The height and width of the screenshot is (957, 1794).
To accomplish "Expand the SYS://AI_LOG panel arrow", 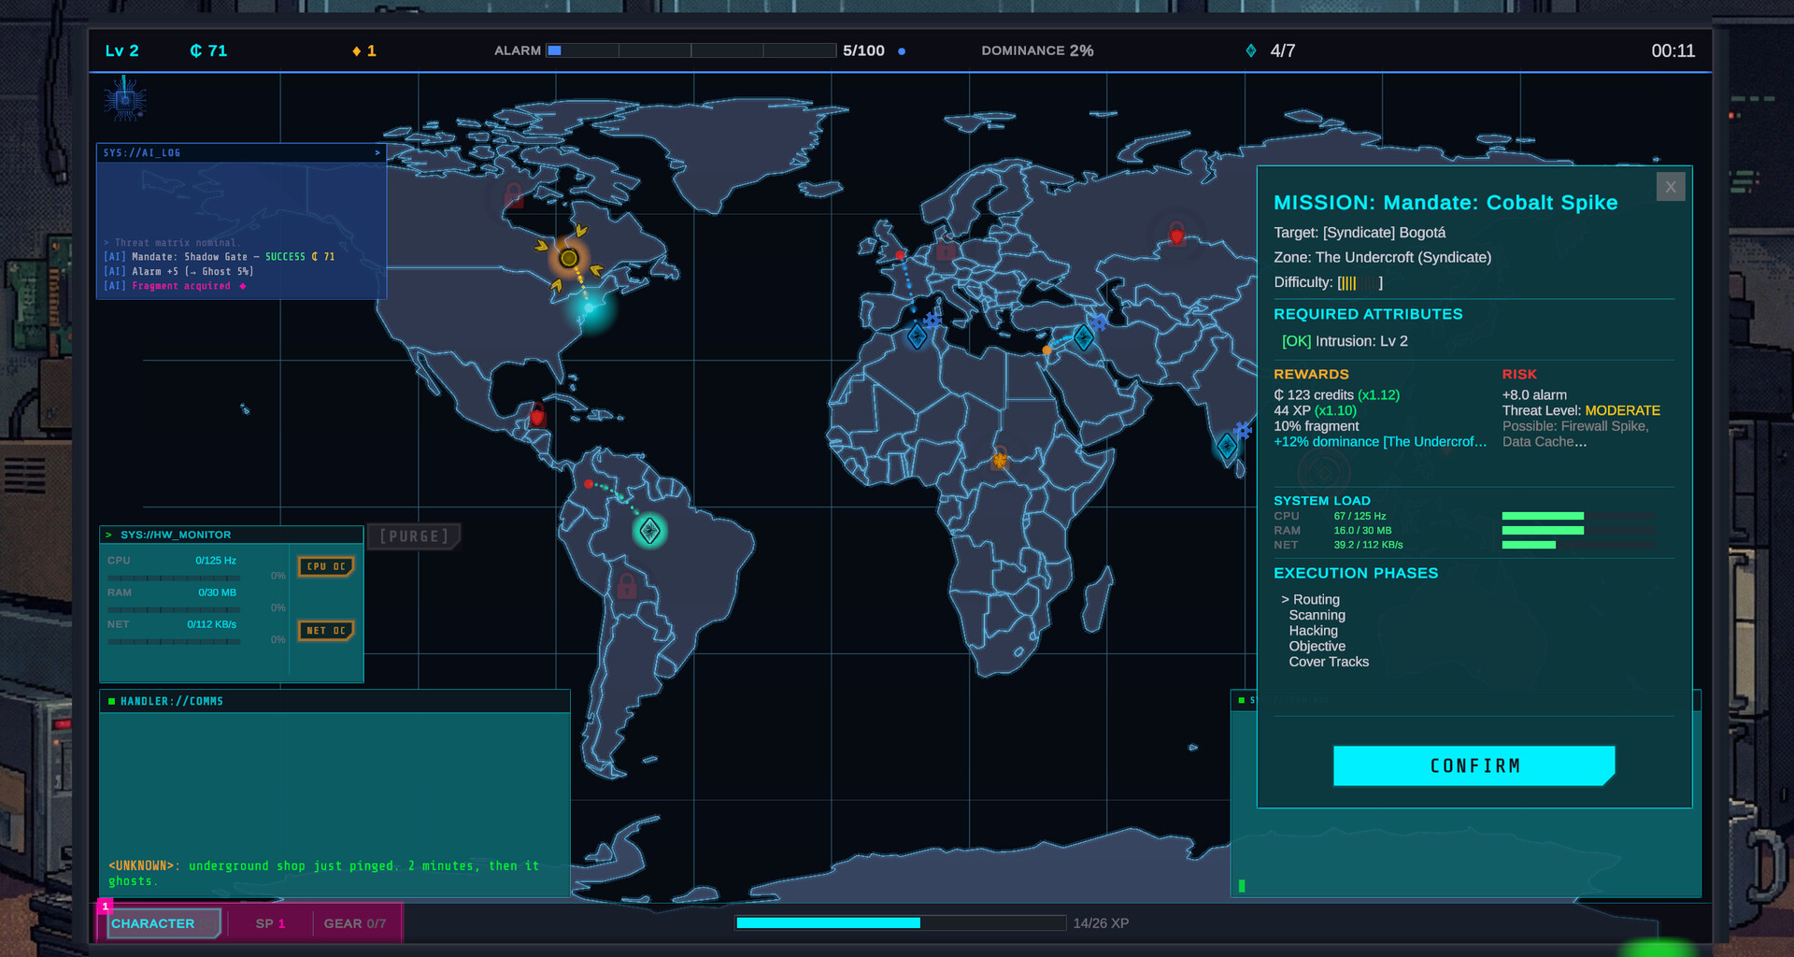I will click(377, 152).
